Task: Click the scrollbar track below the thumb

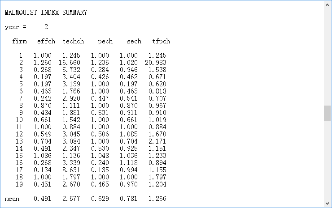Action: [328, 161]
